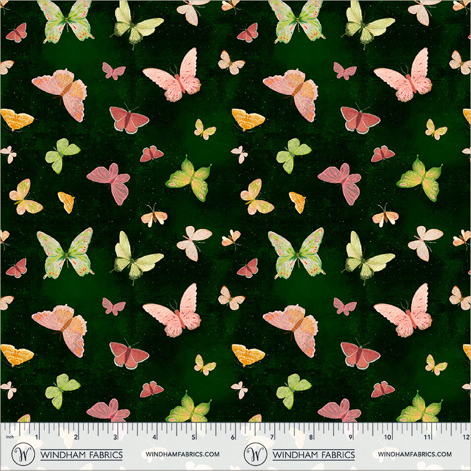Open the right WINDHAMFABRICS.COM link
The image size is (471, 471).
click(414, 454)
